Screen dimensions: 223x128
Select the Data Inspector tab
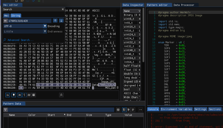[x=133, y=5]
